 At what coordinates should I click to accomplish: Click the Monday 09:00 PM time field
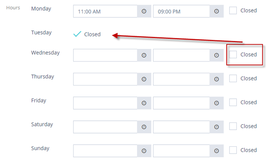click(x=181, y=11)
